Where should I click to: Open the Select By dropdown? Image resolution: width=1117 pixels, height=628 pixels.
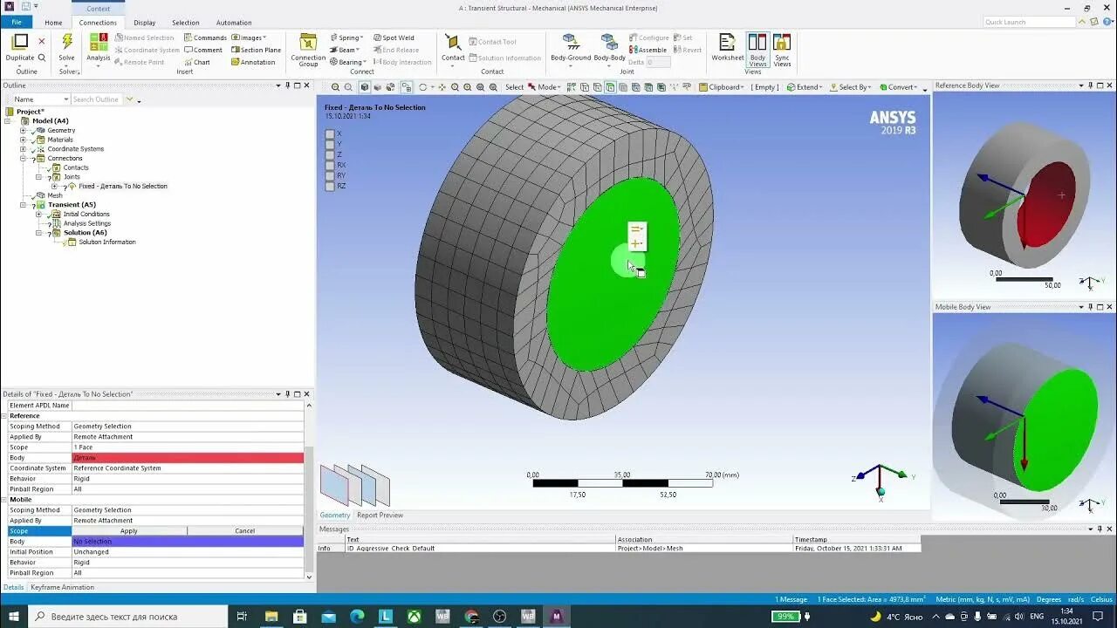click(x=850, y=87)
